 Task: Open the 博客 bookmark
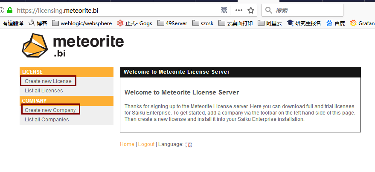tap(38, 23)
